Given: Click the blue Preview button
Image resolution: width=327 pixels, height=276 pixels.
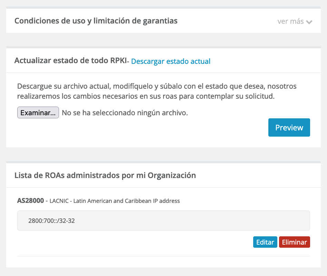Looking at the screenshot, I should click(x=289, y=128).
